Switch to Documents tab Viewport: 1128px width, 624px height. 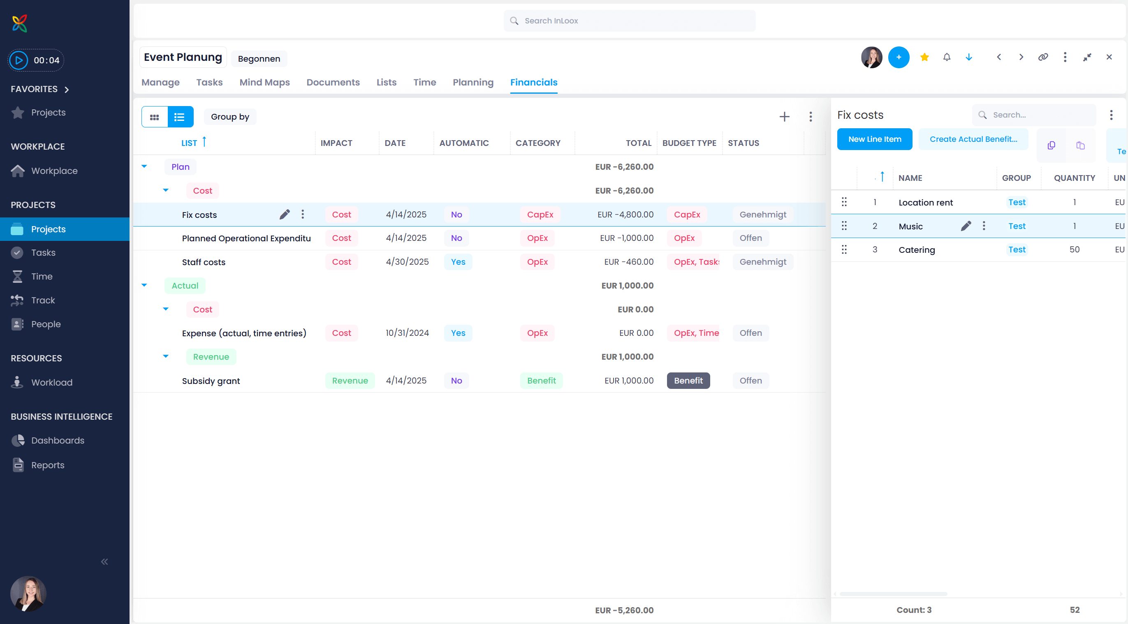point(333,82)
